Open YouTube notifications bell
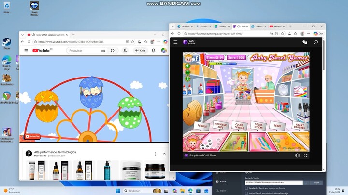348x195 pixels. click(x=154, y=51)
